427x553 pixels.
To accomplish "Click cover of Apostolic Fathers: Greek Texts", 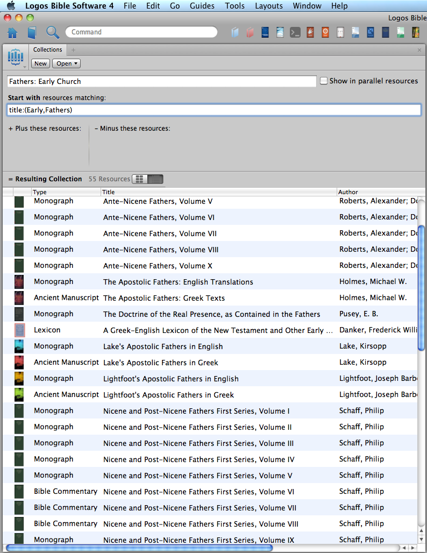I will 19,298.
